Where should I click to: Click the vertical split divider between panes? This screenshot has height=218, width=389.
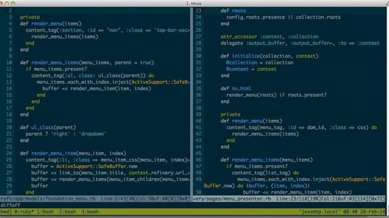(x=191, y=101)
